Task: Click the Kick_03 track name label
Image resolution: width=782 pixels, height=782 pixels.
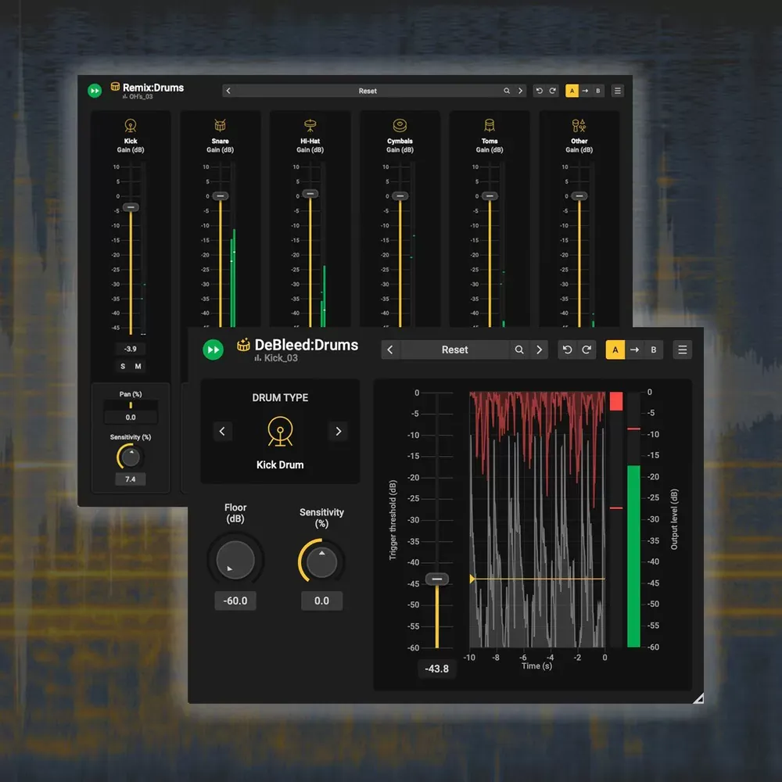Action: pyautogui.click(x=281, y=358)
